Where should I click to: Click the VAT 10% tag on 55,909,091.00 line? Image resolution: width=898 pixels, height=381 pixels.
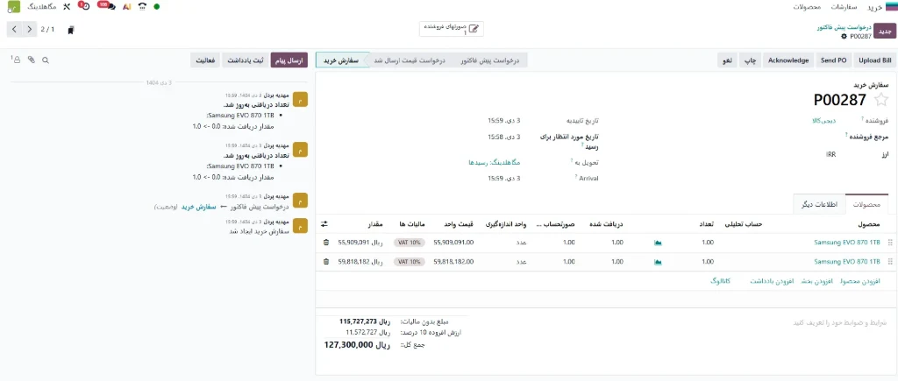409,243
